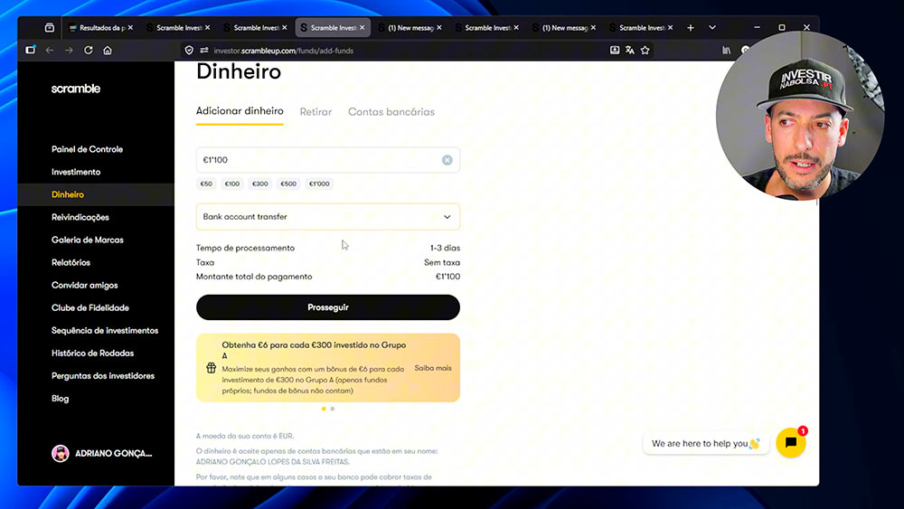Click the Firefox View icon in tab bar
The width and height of the screenshot is (904, 509).
(50, 28)
